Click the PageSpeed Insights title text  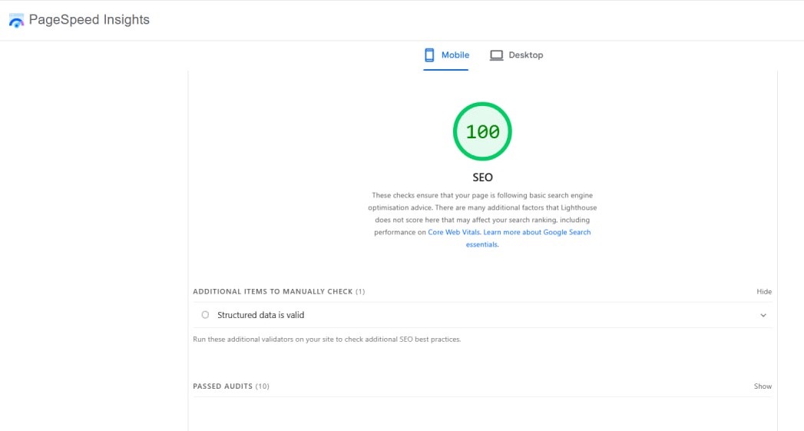pos(89,20)
